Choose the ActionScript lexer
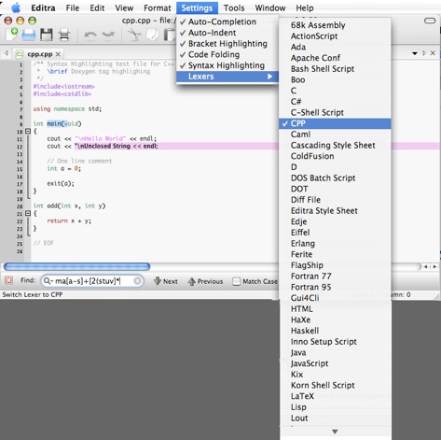Image resolution: width=441 pixels, height=440 pixels. [335, 36]
